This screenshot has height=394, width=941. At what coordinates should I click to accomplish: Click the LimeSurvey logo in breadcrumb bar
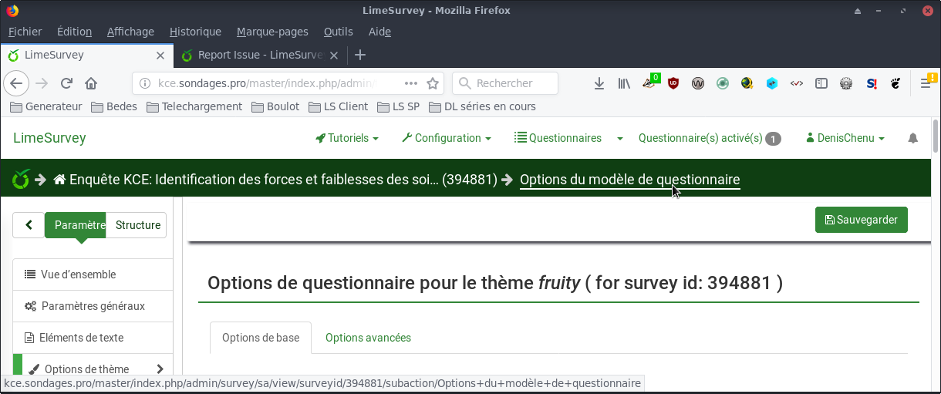tap(21, 180)
